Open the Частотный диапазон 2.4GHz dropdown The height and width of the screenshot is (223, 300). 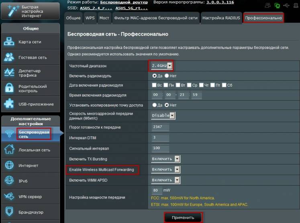coord(162,66)
